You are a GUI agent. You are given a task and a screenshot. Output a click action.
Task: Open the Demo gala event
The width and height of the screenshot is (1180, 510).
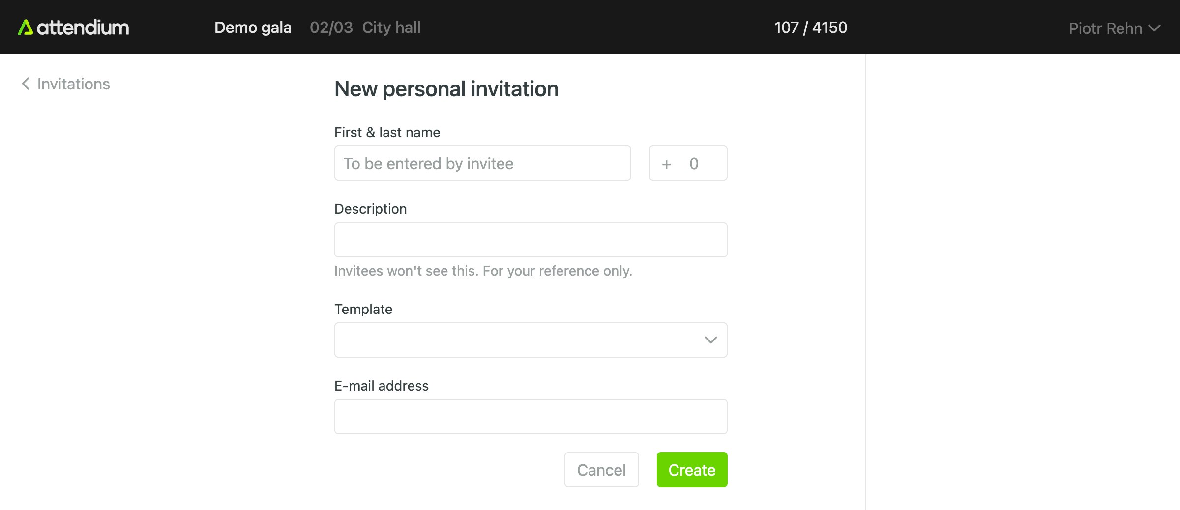coord(253,28)
